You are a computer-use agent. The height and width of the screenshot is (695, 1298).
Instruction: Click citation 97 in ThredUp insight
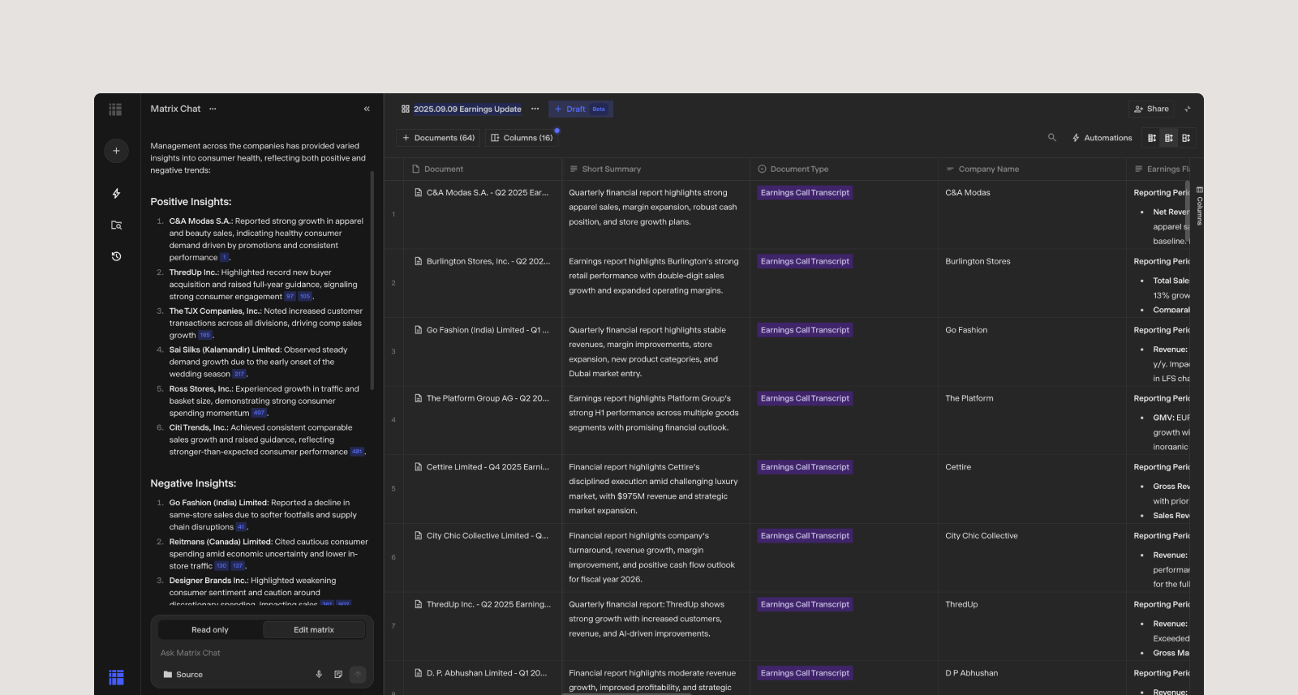(x=290, y=297)
